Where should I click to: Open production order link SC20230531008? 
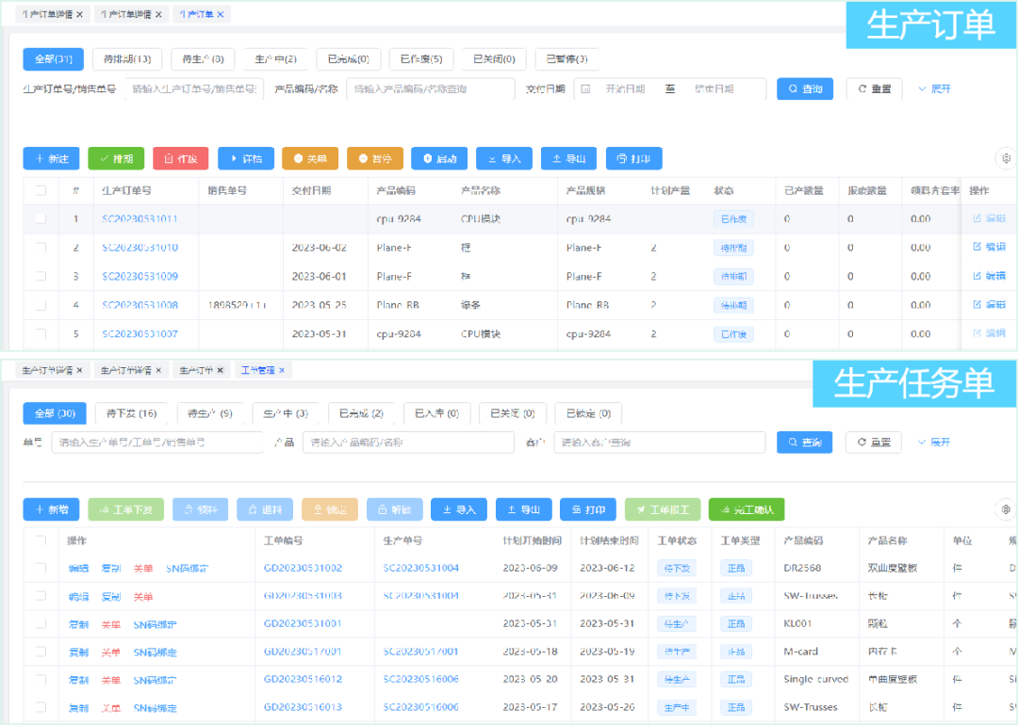click(140, 305)
